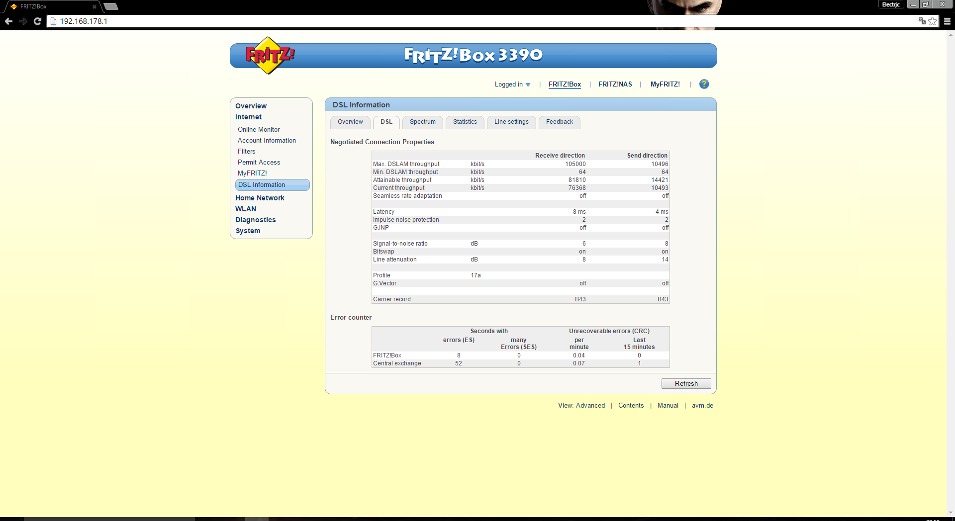Open Overview in the sidebar menu
The width and height of the screenshot is (955, 521).
click(251, 106)
